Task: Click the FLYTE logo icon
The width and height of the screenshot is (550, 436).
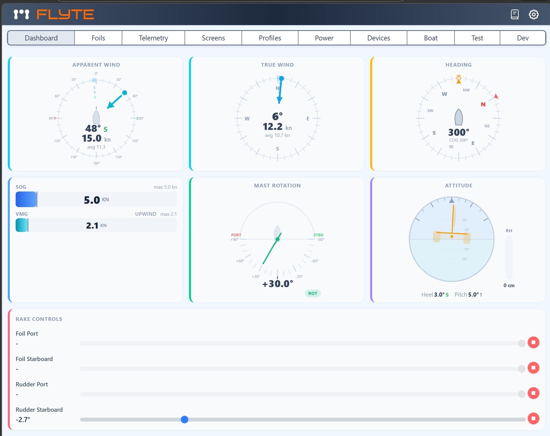Action: tap(22, 14)
